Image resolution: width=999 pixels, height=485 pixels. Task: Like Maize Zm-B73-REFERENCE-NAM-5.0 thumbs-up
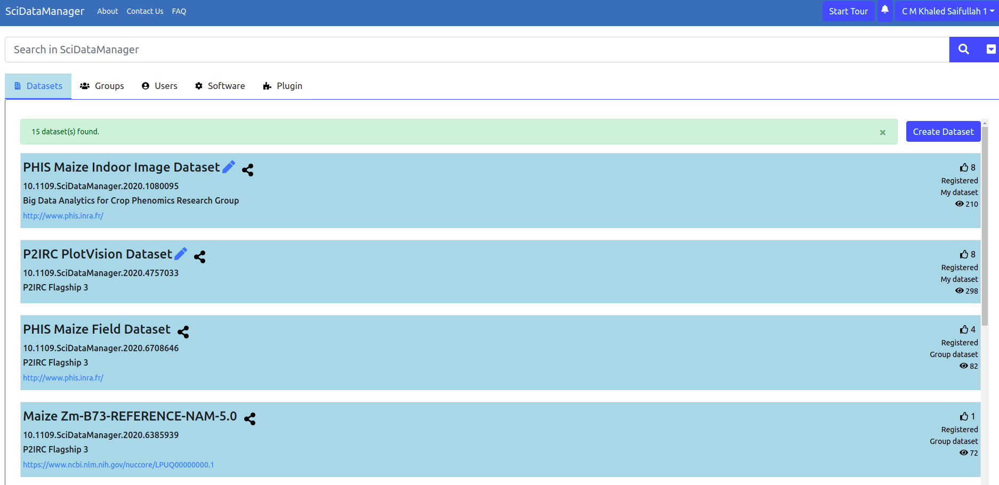964,416
